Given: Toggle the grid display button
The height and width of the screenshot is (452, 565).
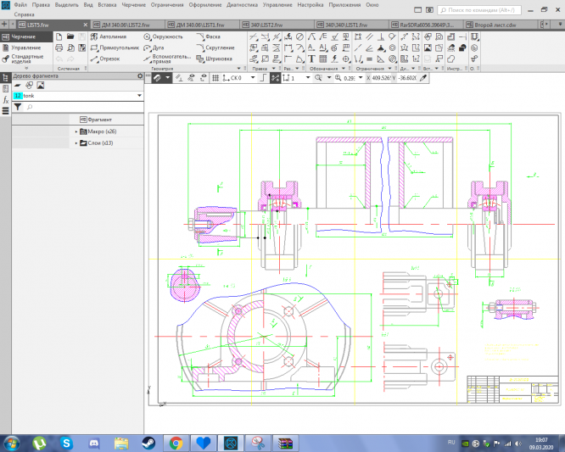Looking at the screenshot, I should pos(215,77).
